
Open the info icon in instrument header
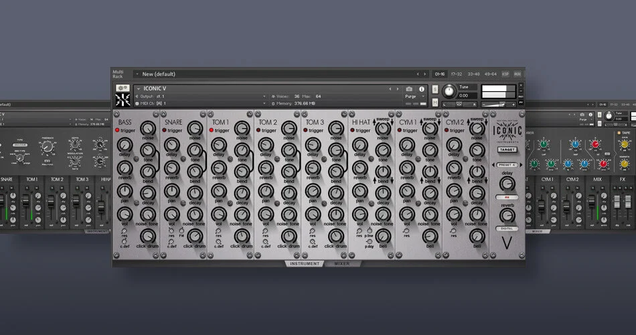point(422,89)
